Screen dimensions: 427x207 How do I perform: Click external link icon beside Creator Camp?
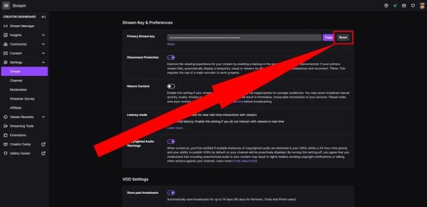[x=43, y=144]
